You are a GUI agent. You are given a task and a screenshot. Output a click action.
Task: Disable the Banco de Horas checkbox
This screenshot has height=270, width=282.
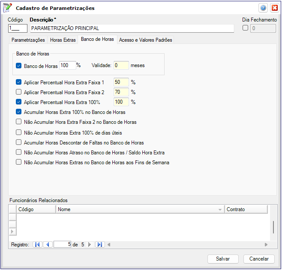(18, 66)
